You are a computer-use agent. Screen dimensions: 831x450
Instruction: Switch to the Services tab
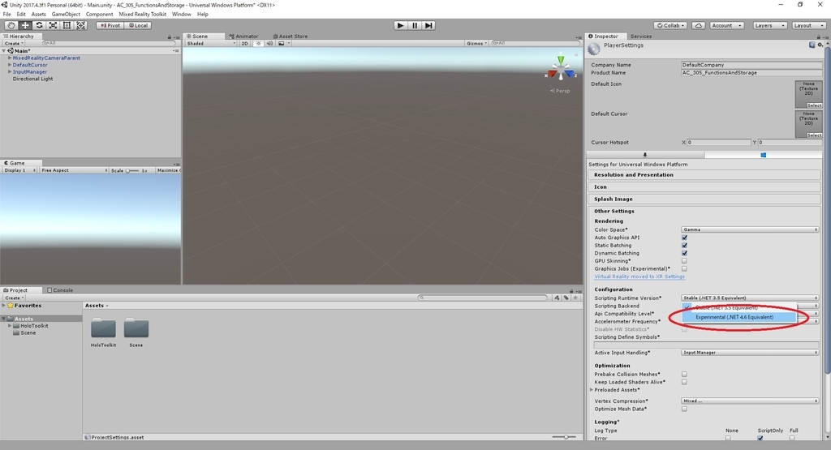641,36
